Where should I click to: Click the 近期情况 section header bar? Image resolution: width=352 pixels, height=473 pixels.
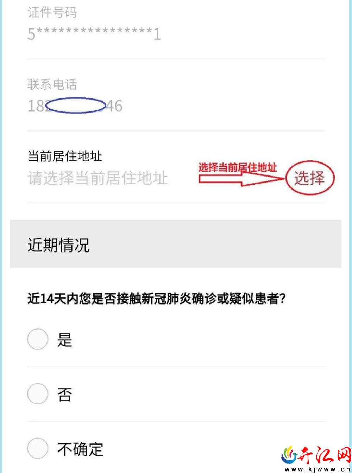176,244
